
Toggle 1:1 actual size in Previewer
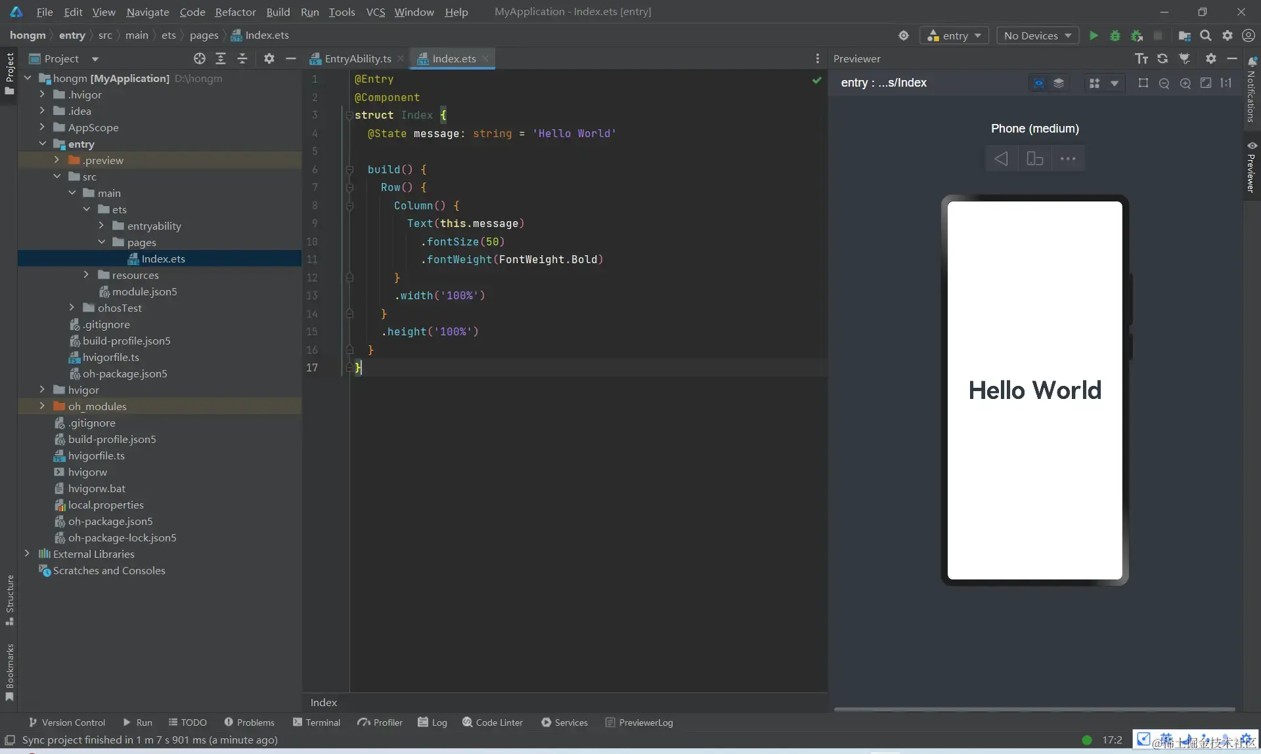[1226, 83]
